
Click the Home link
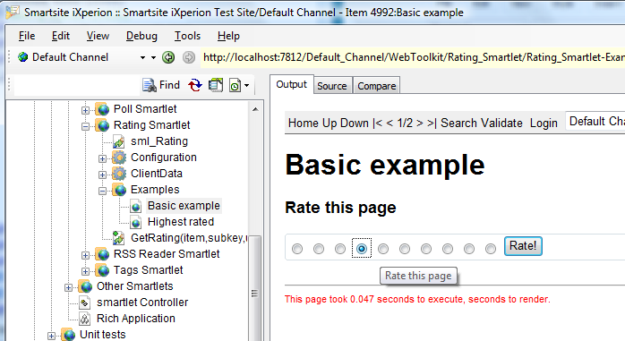click(x=304, y=124)
